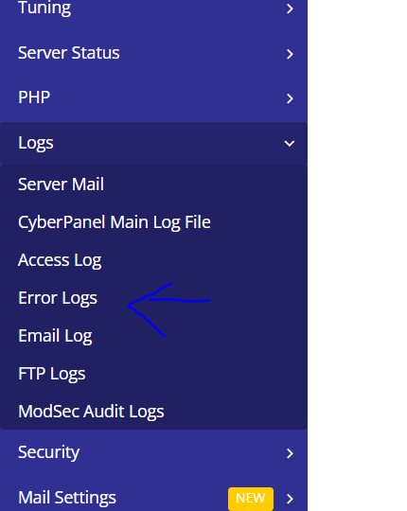Open the Security submenu arrow
407x511 pixels.
coord(290,453)
